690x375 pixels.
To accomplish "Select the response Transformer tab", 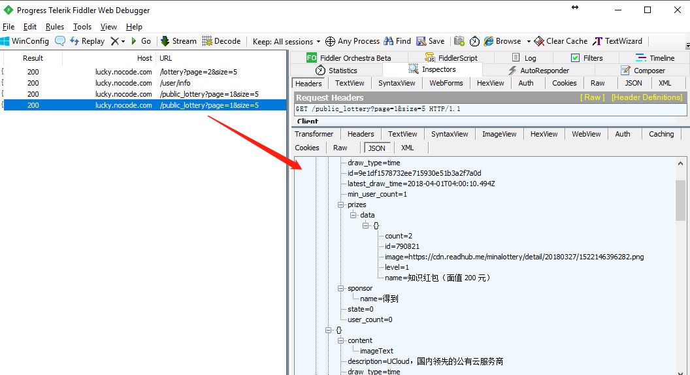I will click(314, 134).
